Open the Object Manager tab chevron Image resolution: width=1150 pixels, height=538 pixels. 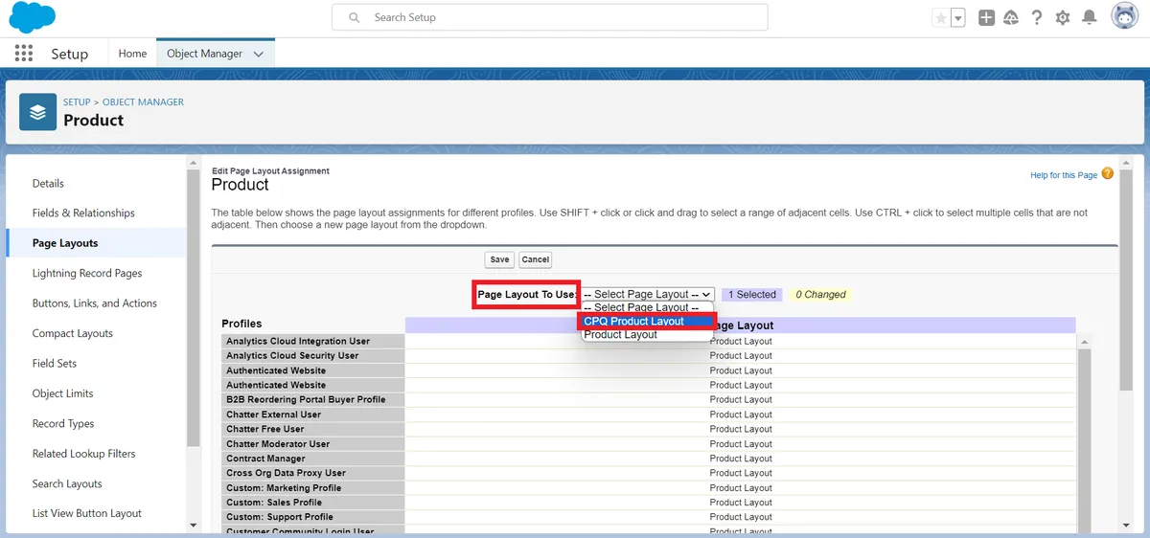(259, 55)
